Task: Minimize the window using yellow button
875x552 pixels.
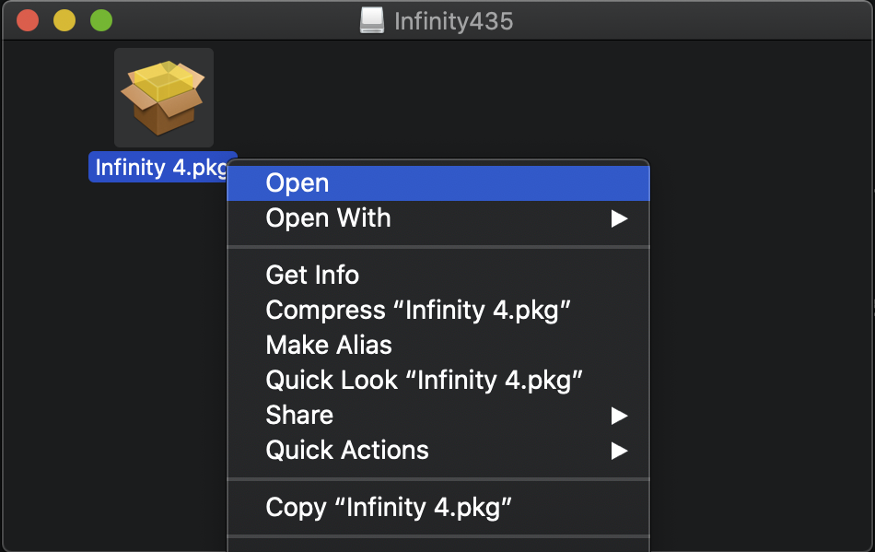Action: pos(64,20)
